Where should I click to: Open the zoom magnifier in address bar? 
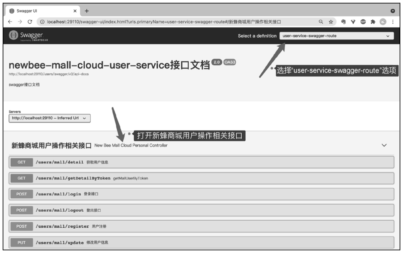321,22
